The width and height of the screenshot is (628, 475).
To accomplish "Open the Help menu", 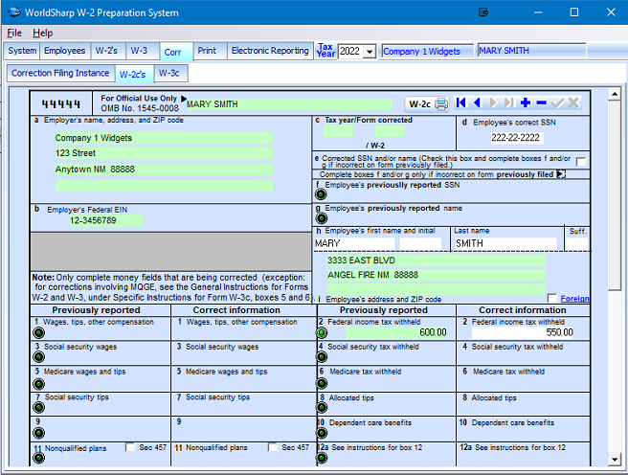I will [43, 33].
